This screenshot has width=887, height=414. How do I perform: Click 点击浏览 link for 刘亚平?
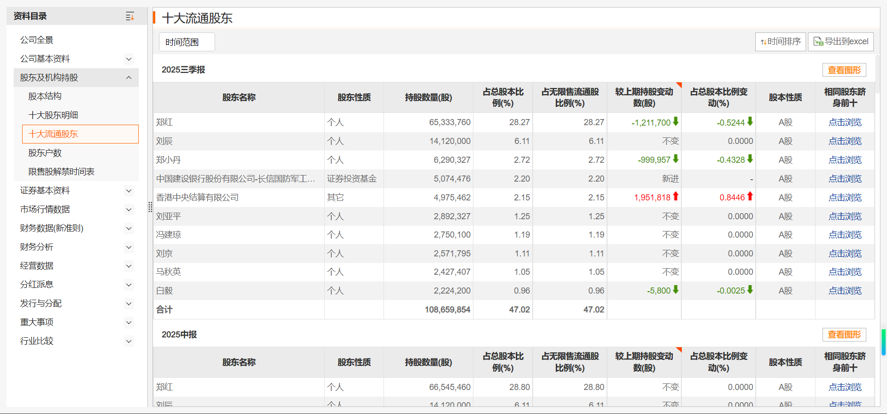click(845, 216)
